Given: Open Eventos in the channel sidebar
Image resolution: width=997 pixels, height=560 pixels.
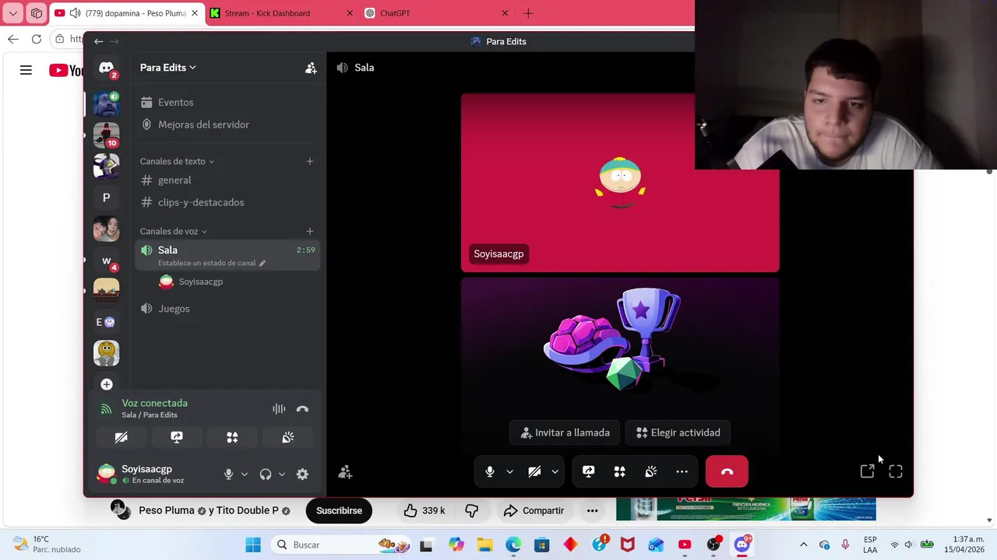Looking at the screenshot, I should tap(227, 102).
